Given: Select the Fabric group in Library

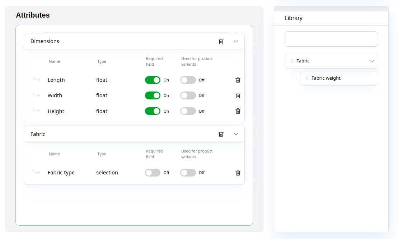Looking at the screenshot, I should (x=331, y=61).
